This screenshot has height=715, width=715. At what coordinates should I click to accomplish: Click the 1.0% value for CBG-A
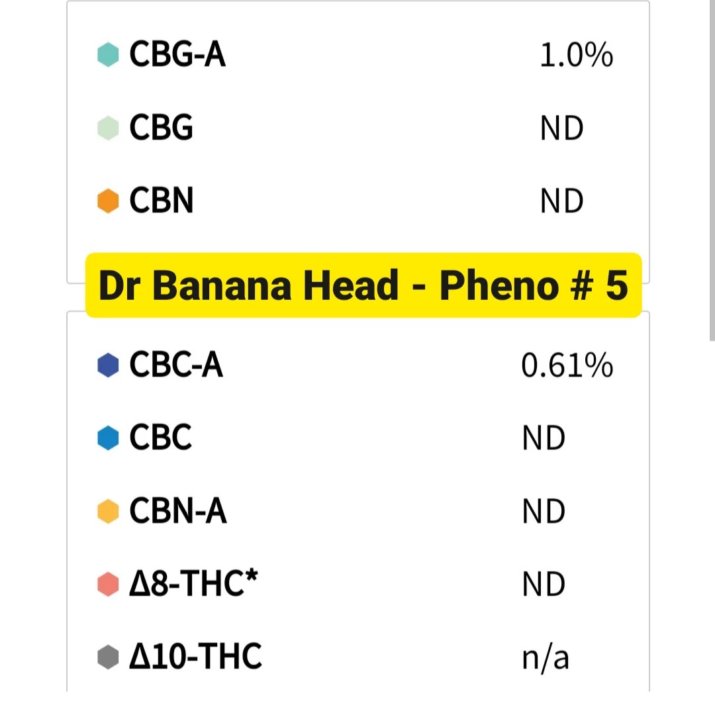(x=576, y=56)
